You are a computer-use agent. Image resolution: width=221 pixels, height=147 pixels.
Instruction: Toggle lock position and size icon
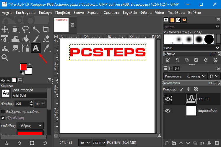tap(188, 89)
